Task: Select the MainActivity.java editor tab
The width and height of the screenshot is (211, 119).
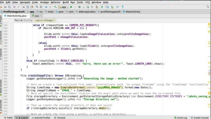Action: (16, 16)
